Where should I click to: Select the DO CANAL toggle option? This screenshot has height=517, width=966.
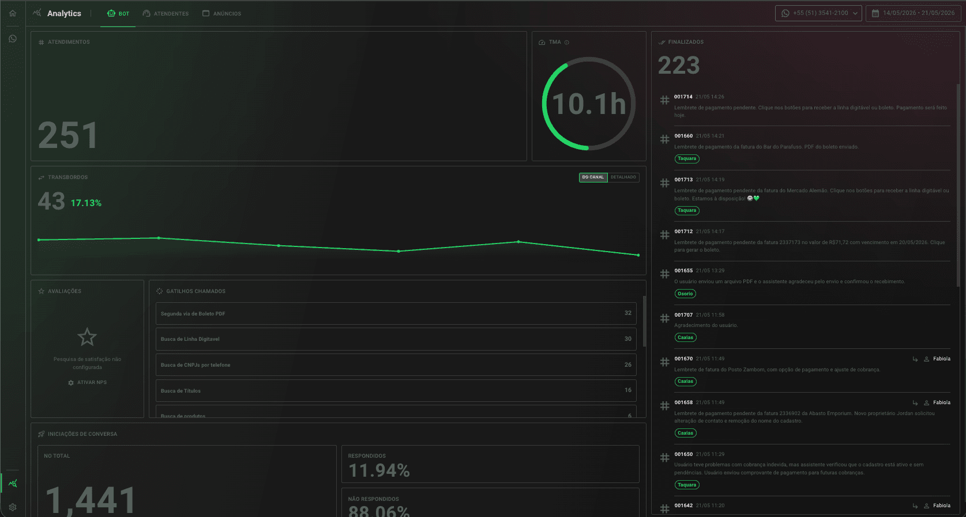tap(593, 177)
